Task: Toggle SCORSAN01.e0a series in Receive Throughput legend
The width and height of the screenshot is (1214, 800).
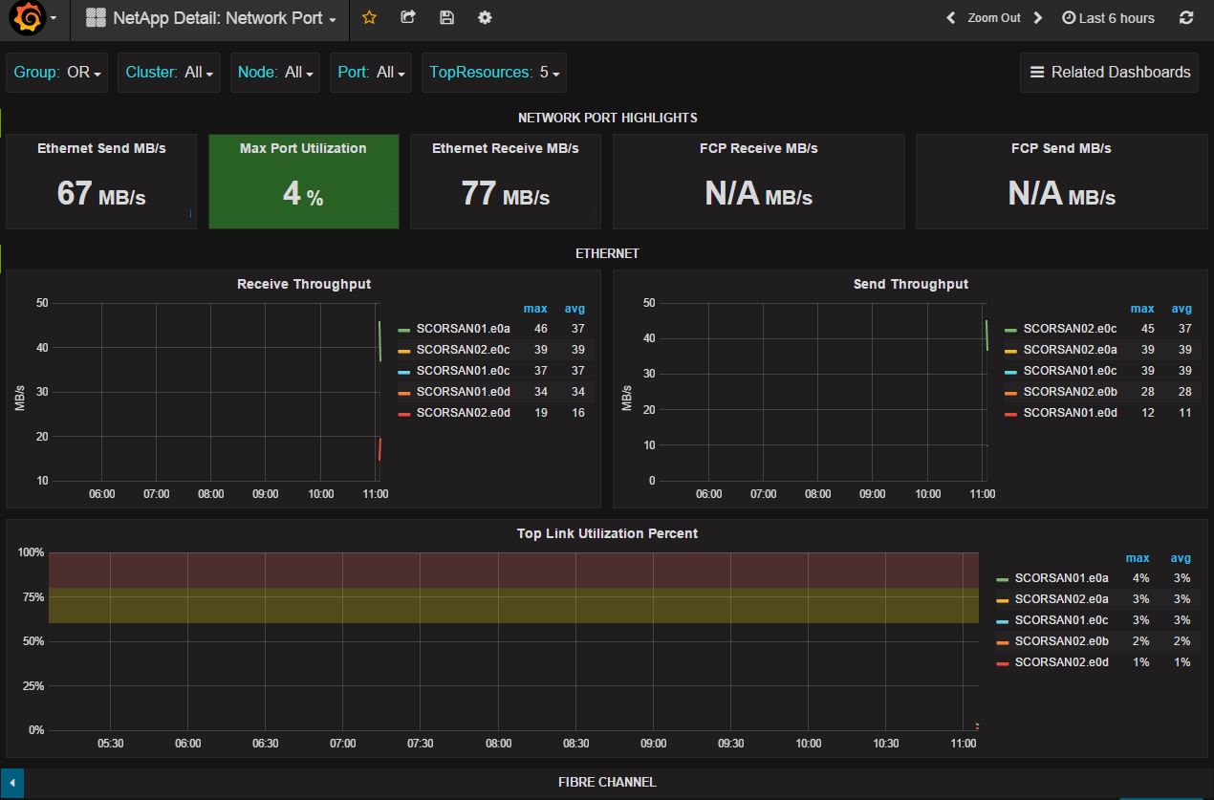Action: point(463,329)
